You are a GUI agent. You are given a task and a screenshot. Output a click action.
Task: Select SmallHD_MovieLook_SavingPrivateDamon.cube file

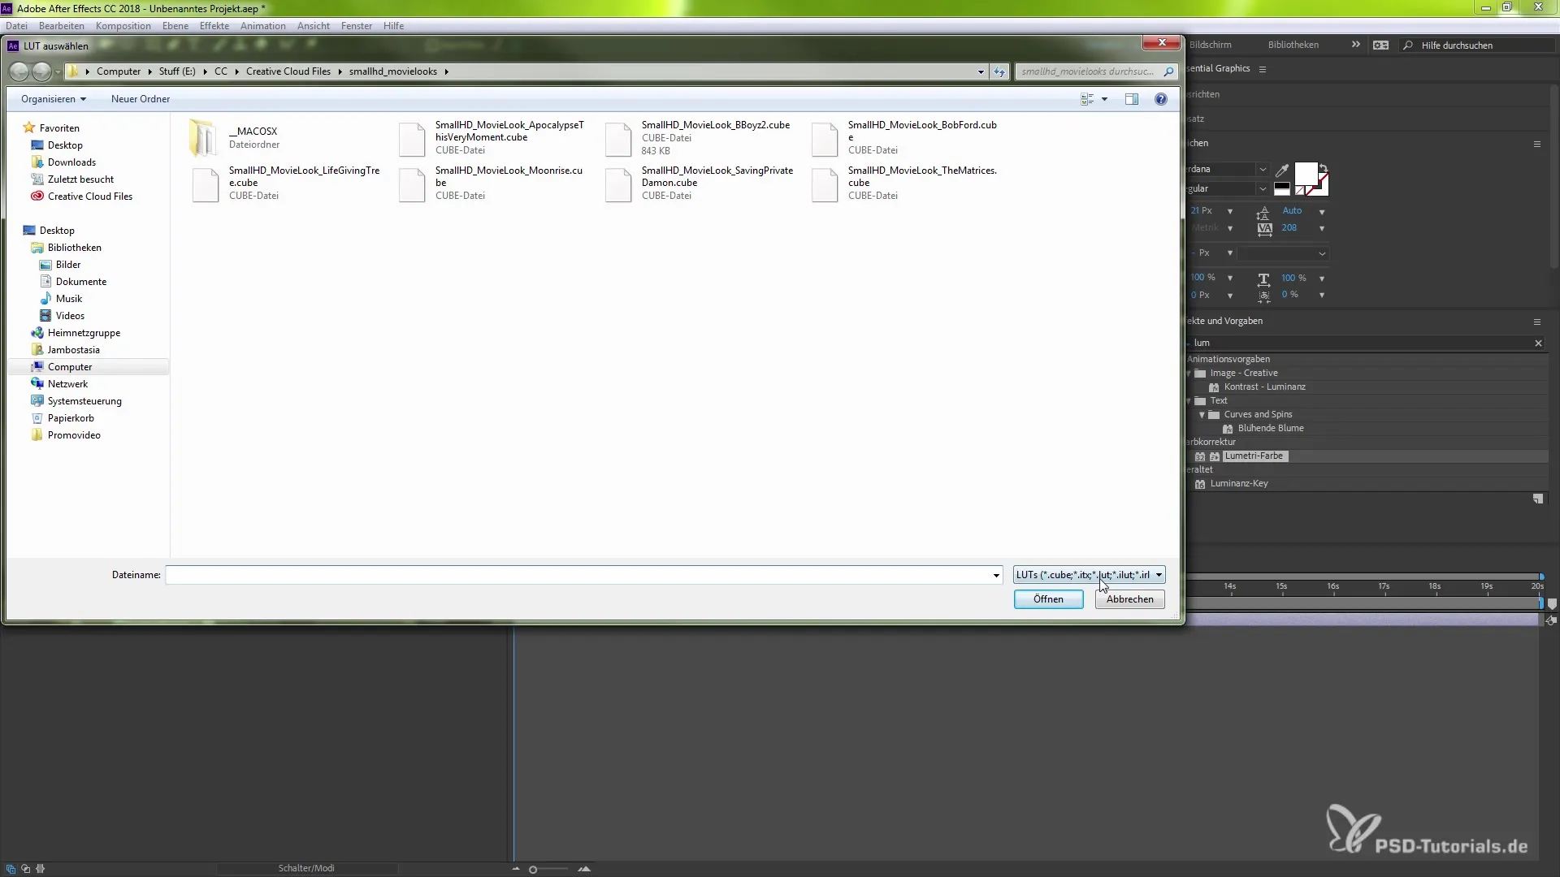[x=699, y=183]
